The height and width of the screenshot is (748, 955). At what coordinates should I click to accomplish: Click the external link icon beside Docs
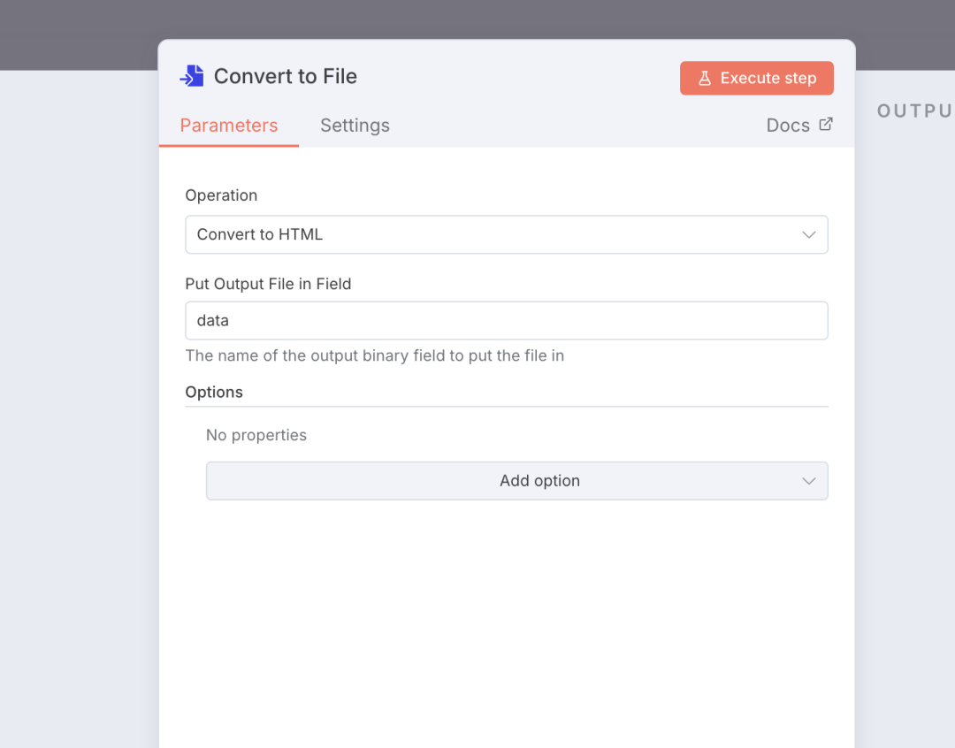click(826, 125)
